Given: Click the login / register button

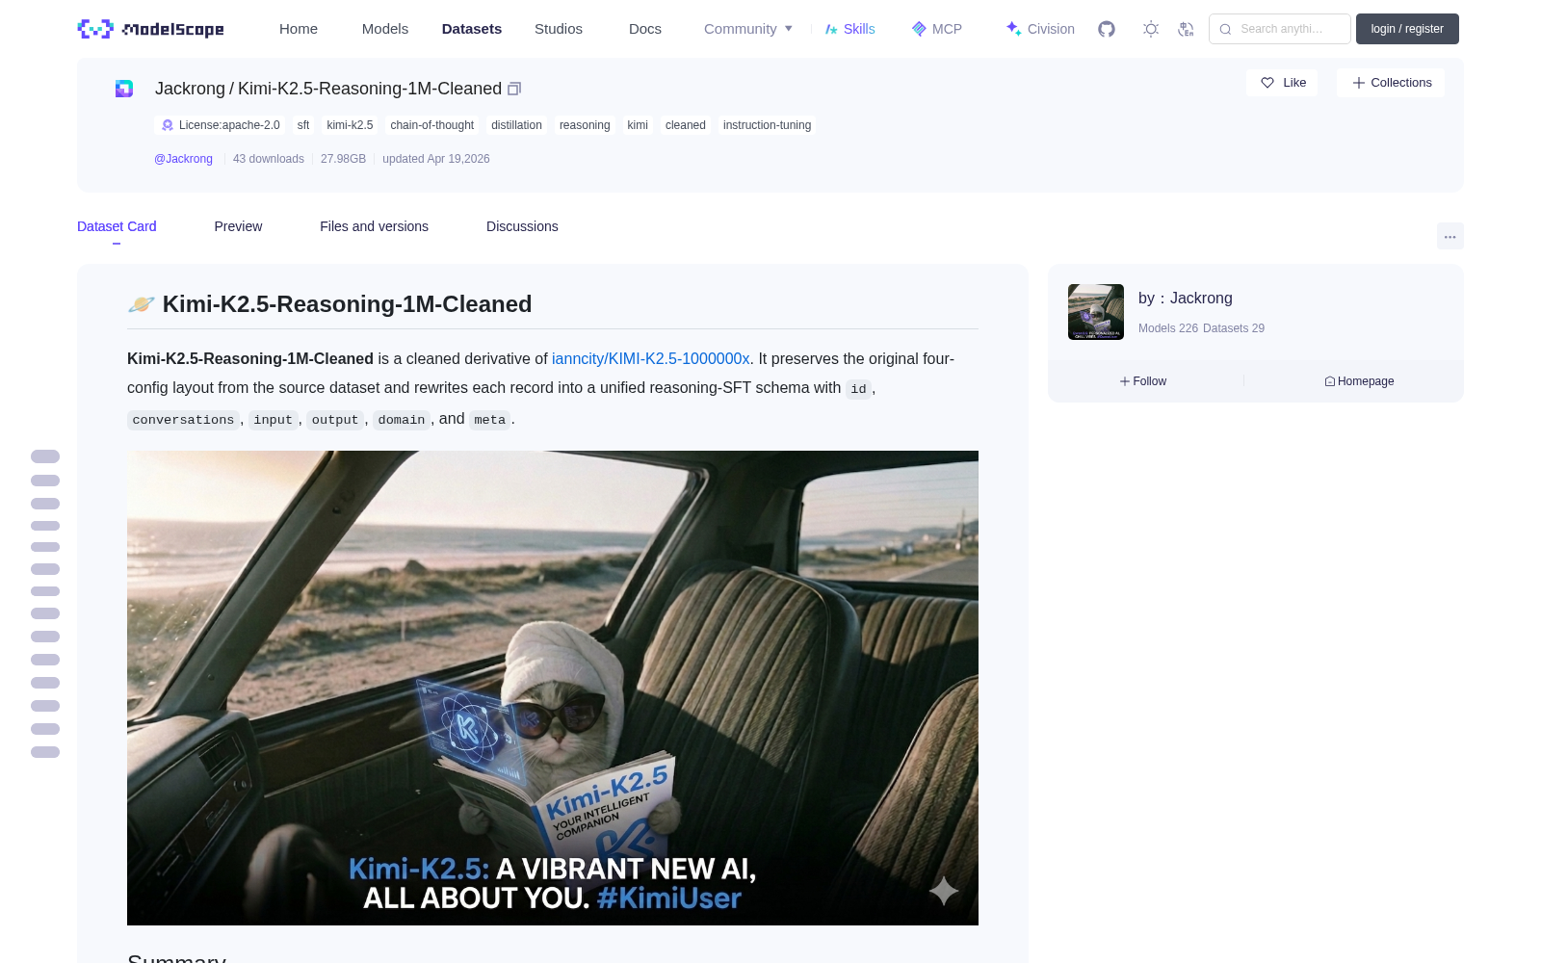Looking at the screenshot, I should coord(1407,29).
